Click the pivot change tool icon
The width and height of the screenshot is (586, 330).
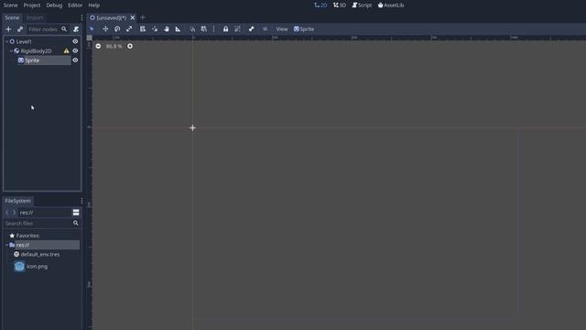[x=155, y=28]
